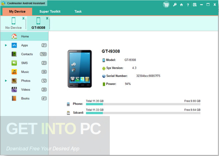Click the Photos count badge 12
219x156 pixels.
coord(44,81)
